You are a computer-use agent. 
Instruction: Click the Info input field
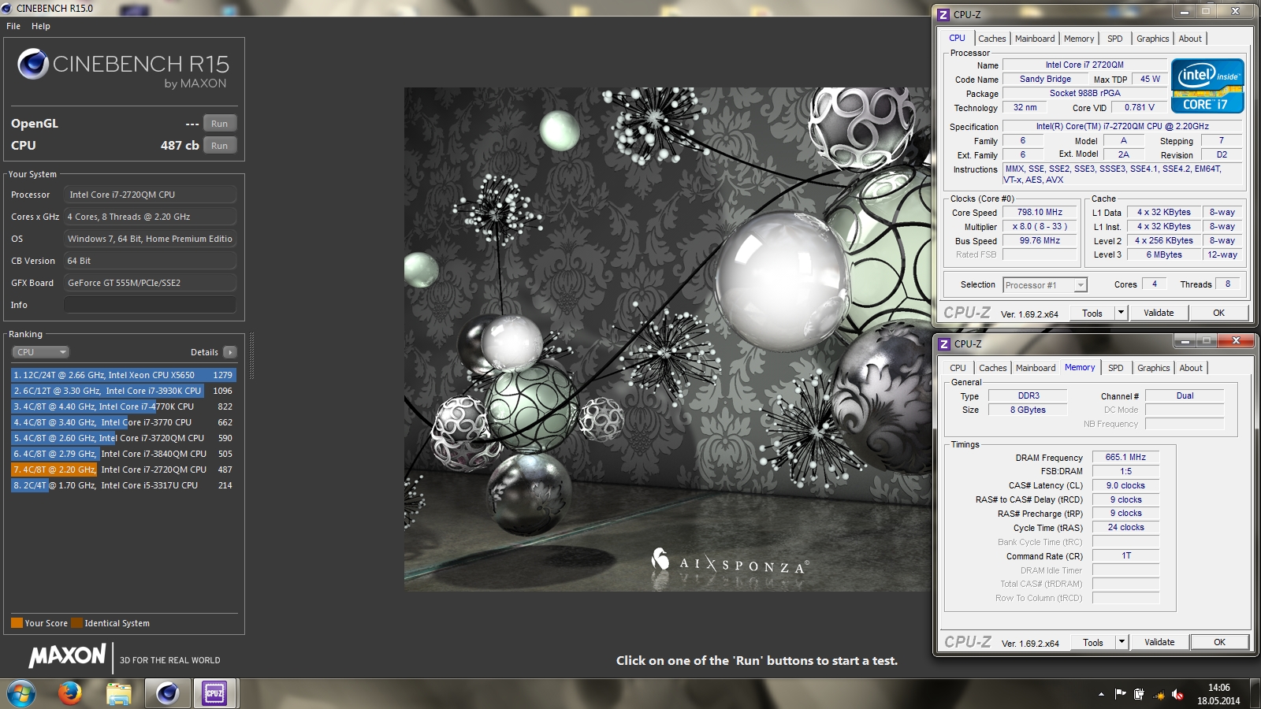click(x=150, y=305)
